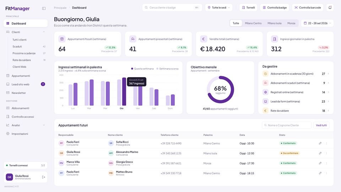This screenshot has width=341, height=192.
Task: Click the 68% monthly goal progress ring
Action: (x=220, y=90)
